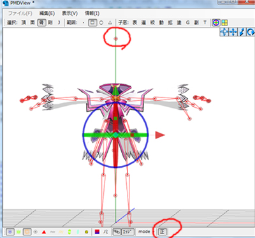This screenshot has width=255, height=238.
Task: Click the red X-axis arrow handle
Action: [160, 135]
